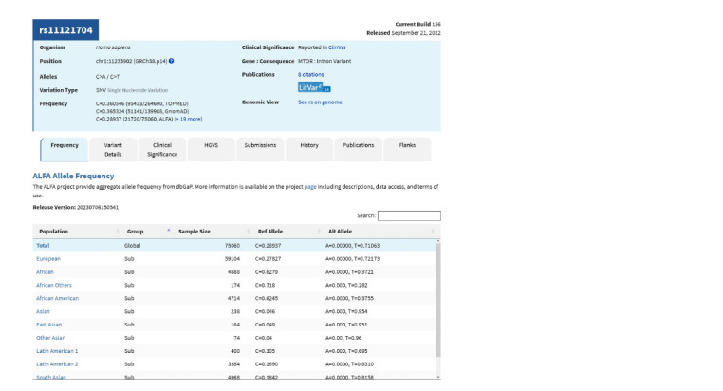Select the 'C=0.049' East Asian value
The height and width of the screenshot is (391, 723).
(265, 326)
